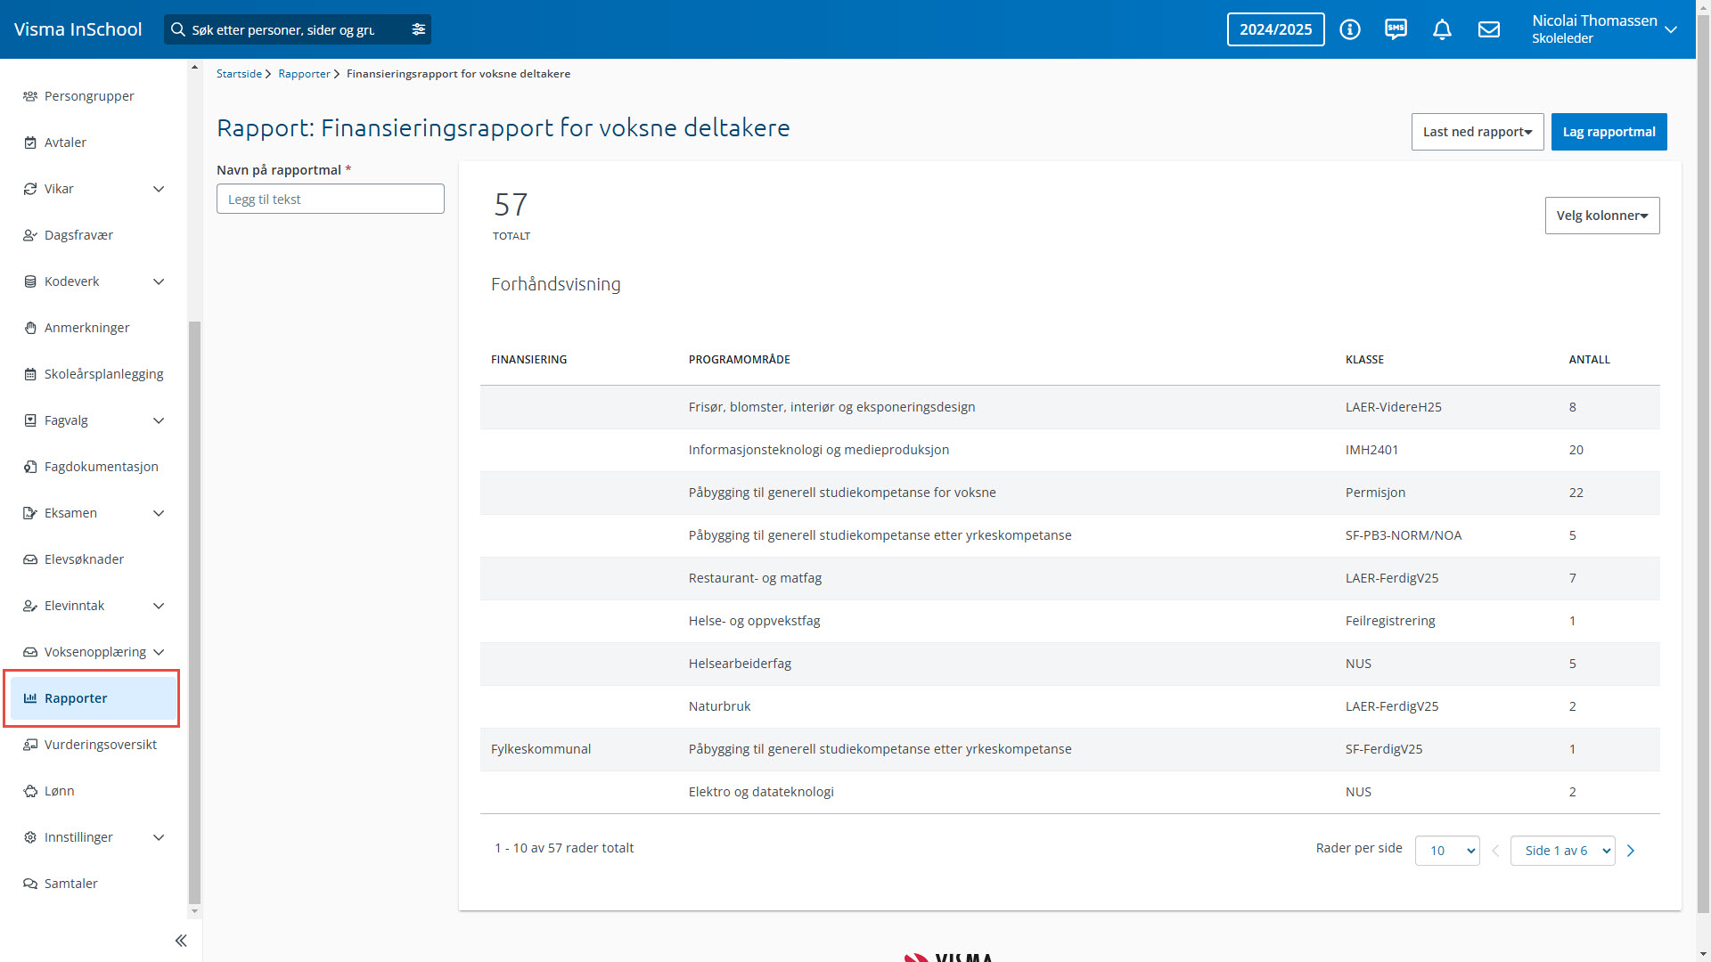Open the Side 1 av 6 page selector
The height and width of the screenshot is (962, 1711).
(x=1562, y=851)
